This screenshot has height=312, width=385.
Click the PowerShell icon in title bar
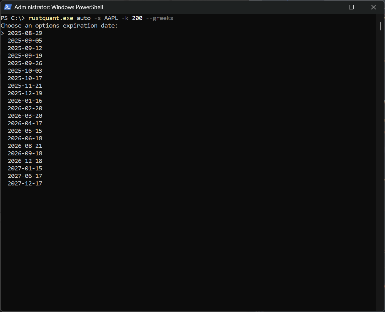tap(8, 7)
